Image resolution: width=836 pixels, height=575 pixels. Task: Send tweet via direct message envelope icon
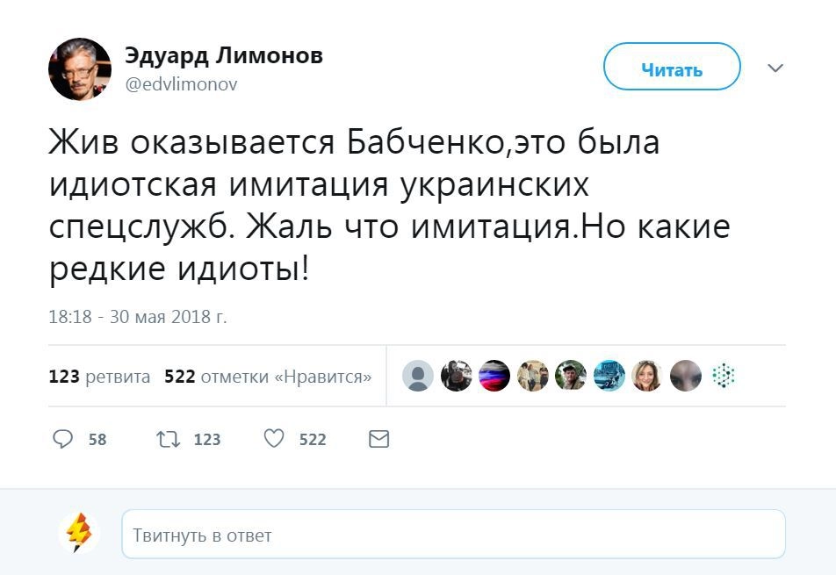pyautogui.click(x=378, y=439)
